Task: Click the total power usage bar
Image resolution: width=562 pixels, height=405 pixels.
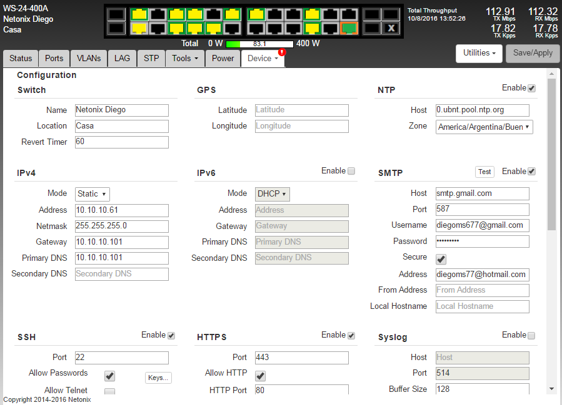Action: point(259,44)
